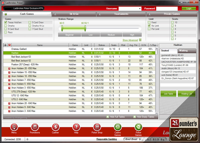200x143 pixels.
Task: Open the Cashier dollar icon
Action: 55,127
